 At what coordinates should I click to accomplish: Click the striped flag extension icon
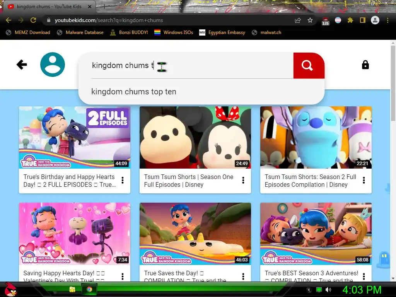pos(338,20)
